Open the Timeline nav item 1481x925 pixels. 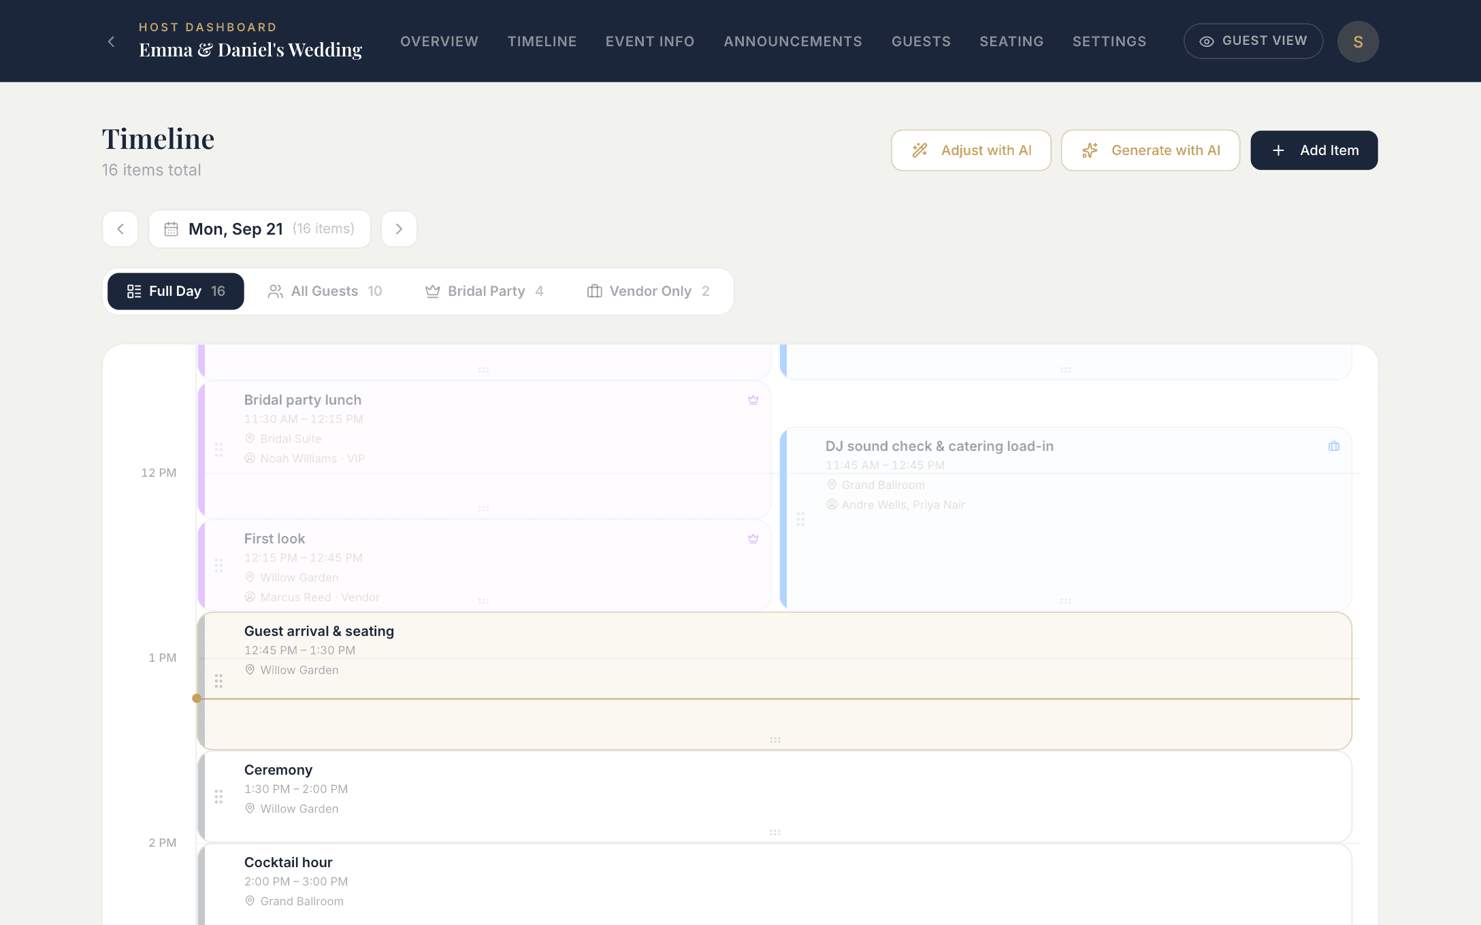click(542, 41)
